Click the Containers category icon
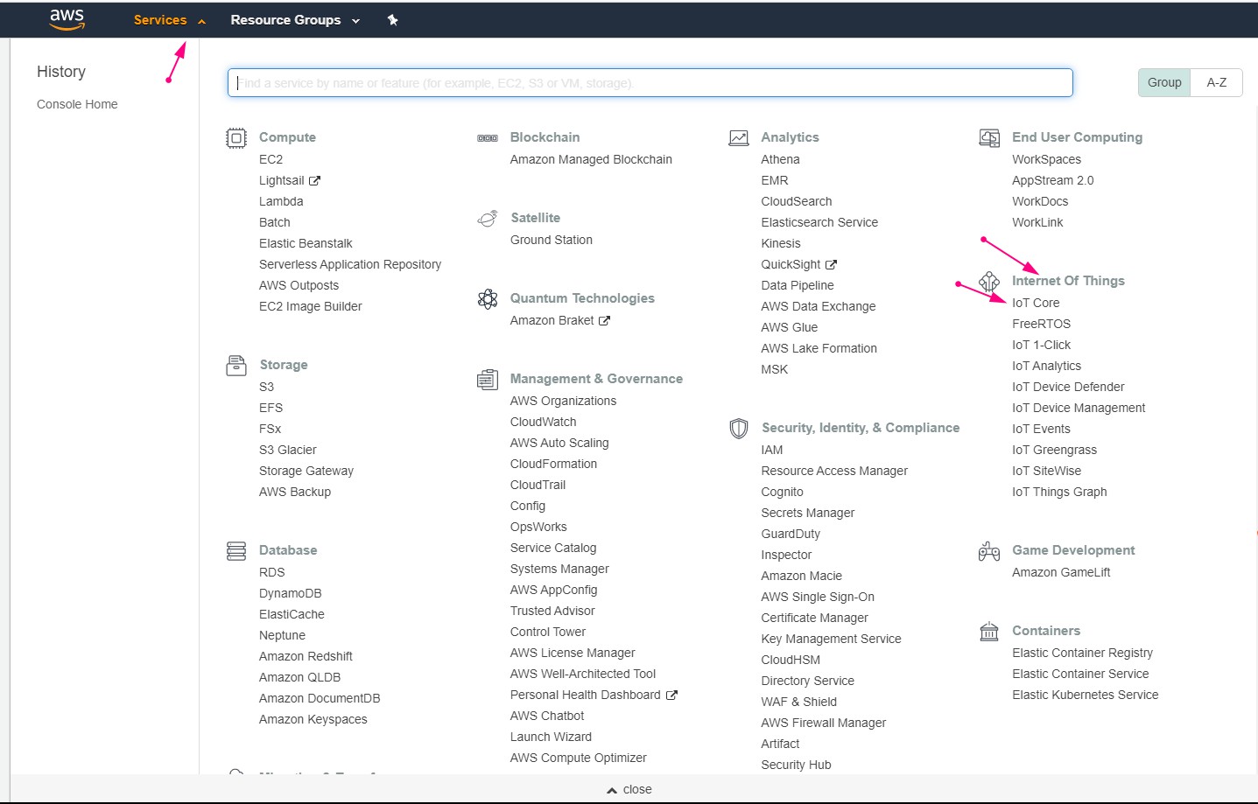This screenshot has height=804, width=1258. tap(989, 632)
